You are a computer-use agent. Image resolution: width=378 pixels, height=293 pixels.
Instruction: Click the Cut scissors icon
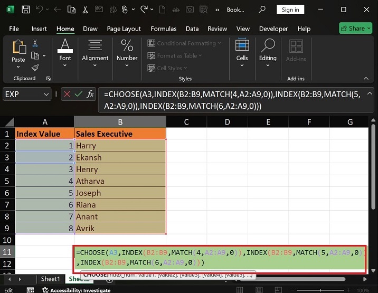click(x=35, y=44)
